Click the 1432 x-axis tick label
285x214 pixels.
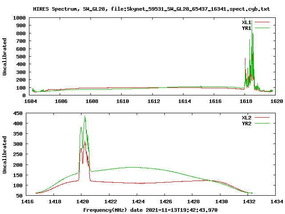click(x=249, y=202)
